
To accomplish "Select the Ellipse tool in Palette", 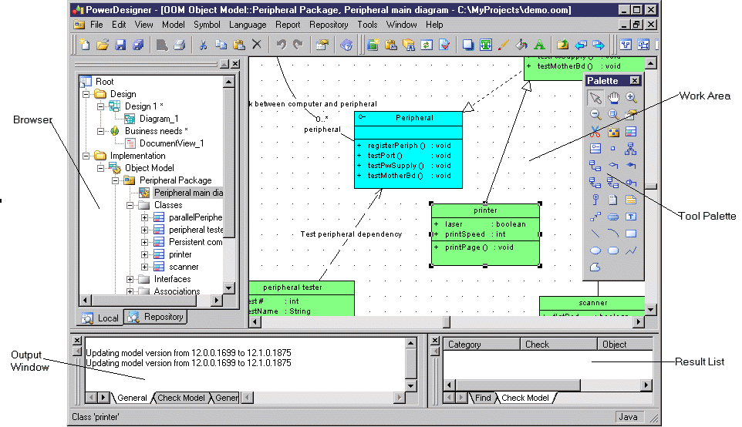I will 595,250.
